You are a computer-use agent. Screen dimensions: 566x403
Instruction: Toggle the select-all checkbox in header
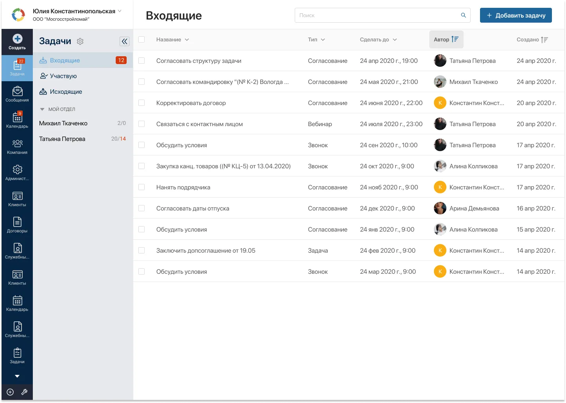tap(141, 39)
